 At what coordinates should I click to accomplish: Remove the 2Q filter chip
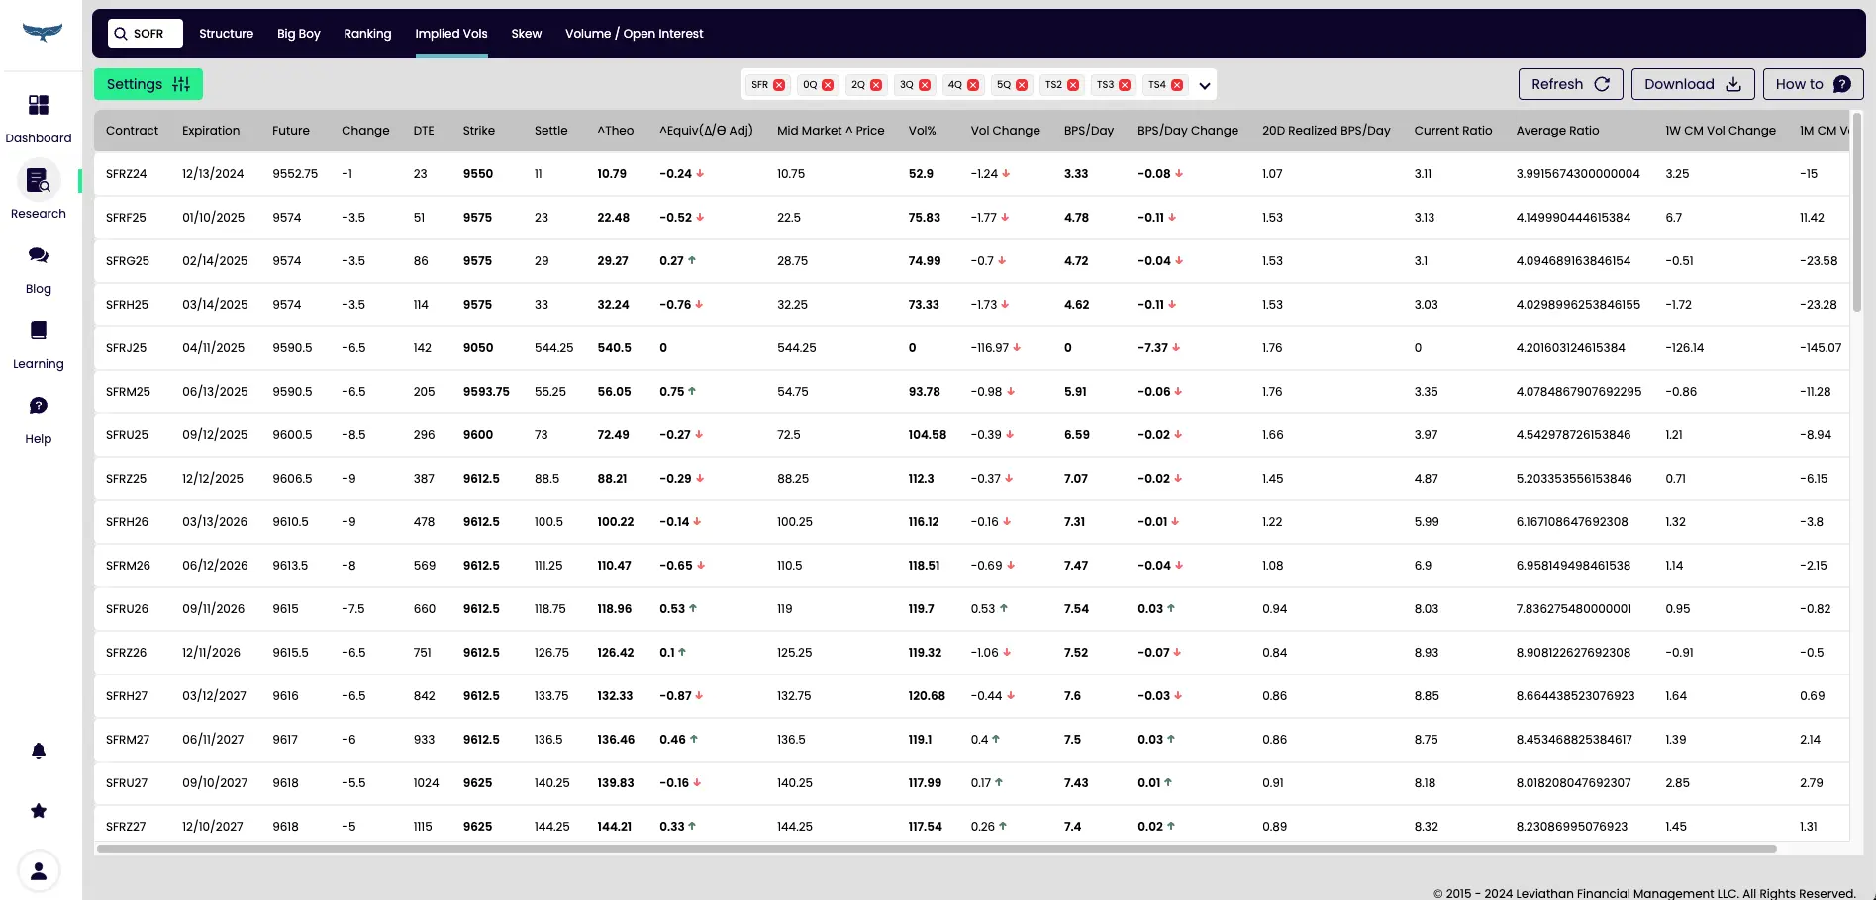coord(876,85)
